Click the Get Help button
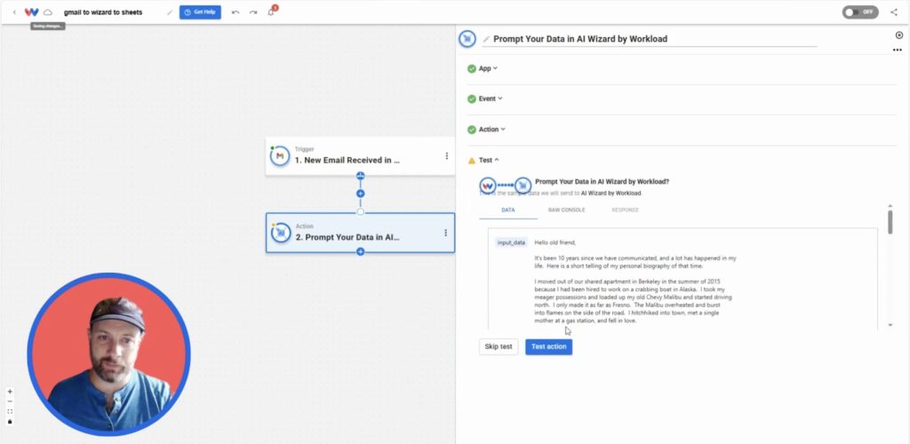This screenshot has height=444, width=910. (200, 12)
